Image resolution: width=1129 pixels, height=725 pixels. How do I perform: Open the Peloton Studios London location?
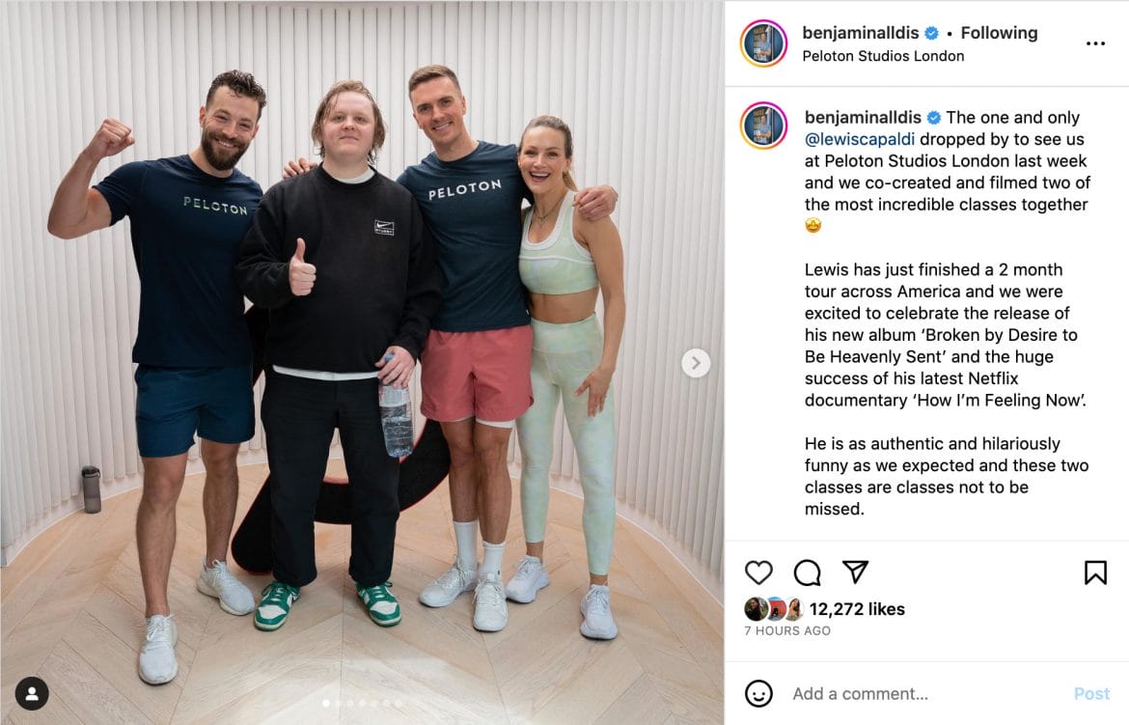[883, 56]
